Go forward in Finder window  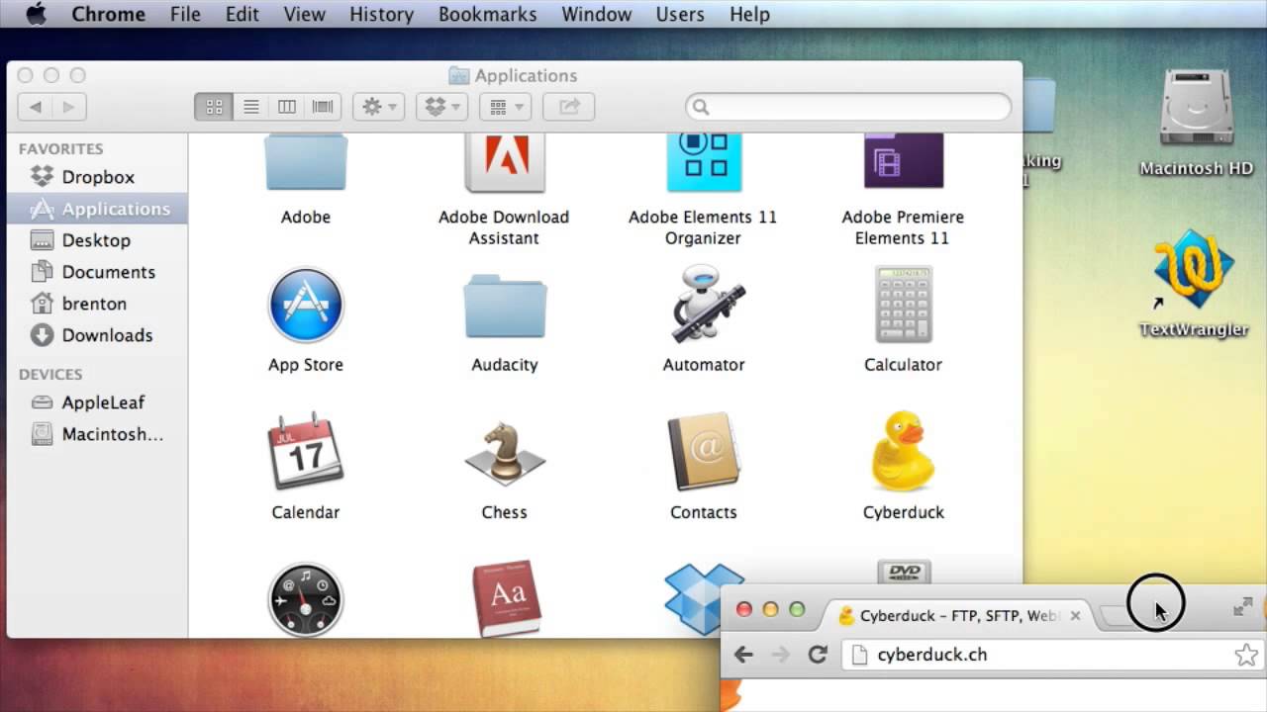tap(69, 107)
